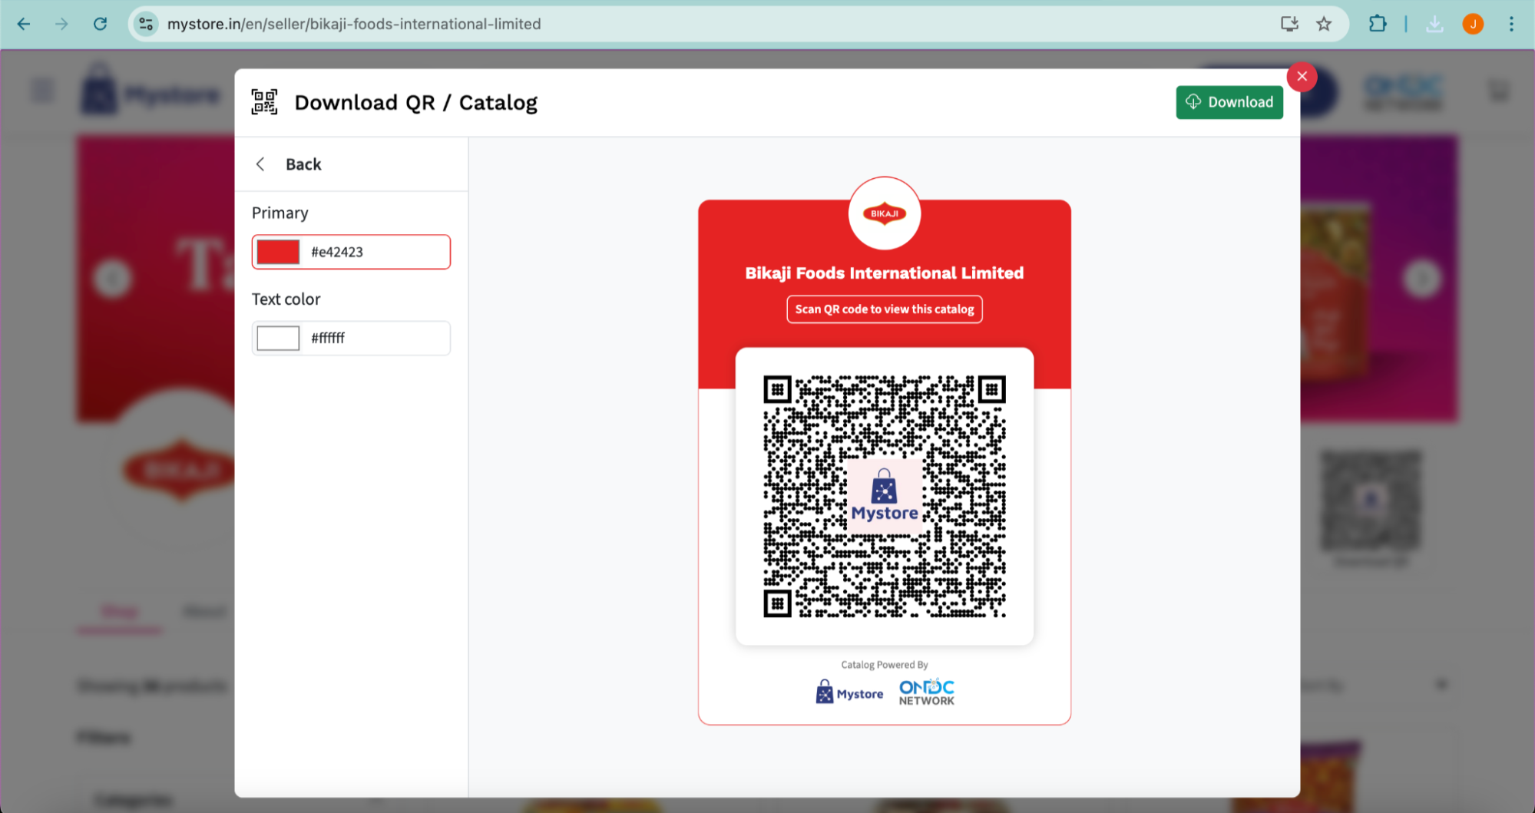Viewport: 1535px width, 813px height.
Task: Open browser extensions puzzle icon
Action: click(x=1378, y=24)
